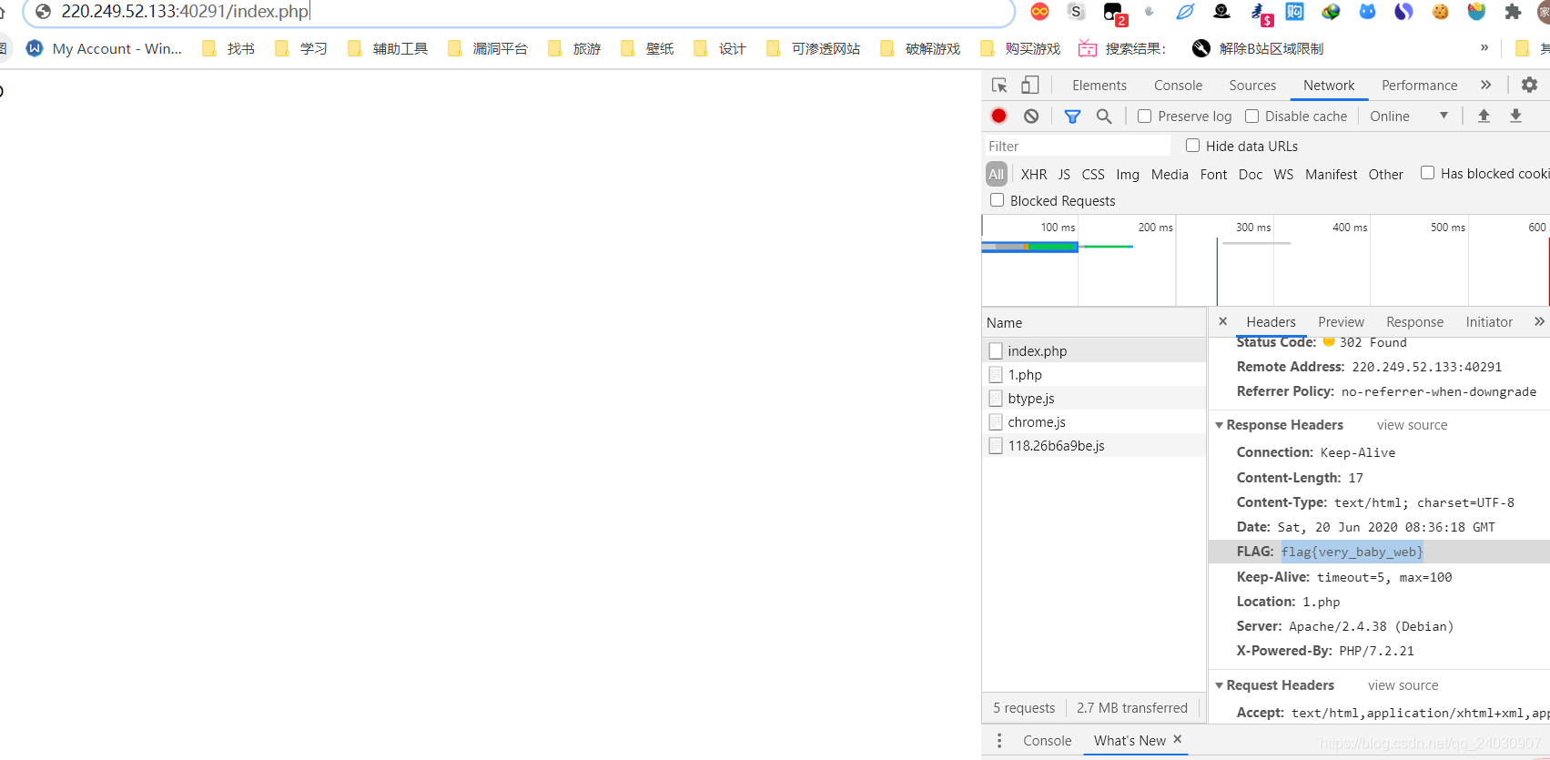Open the Response tab of the request

coord(1414,322)
